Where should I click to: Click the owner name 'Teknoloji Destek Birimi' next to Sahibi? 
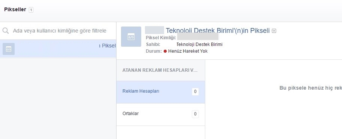pos(199,44)
